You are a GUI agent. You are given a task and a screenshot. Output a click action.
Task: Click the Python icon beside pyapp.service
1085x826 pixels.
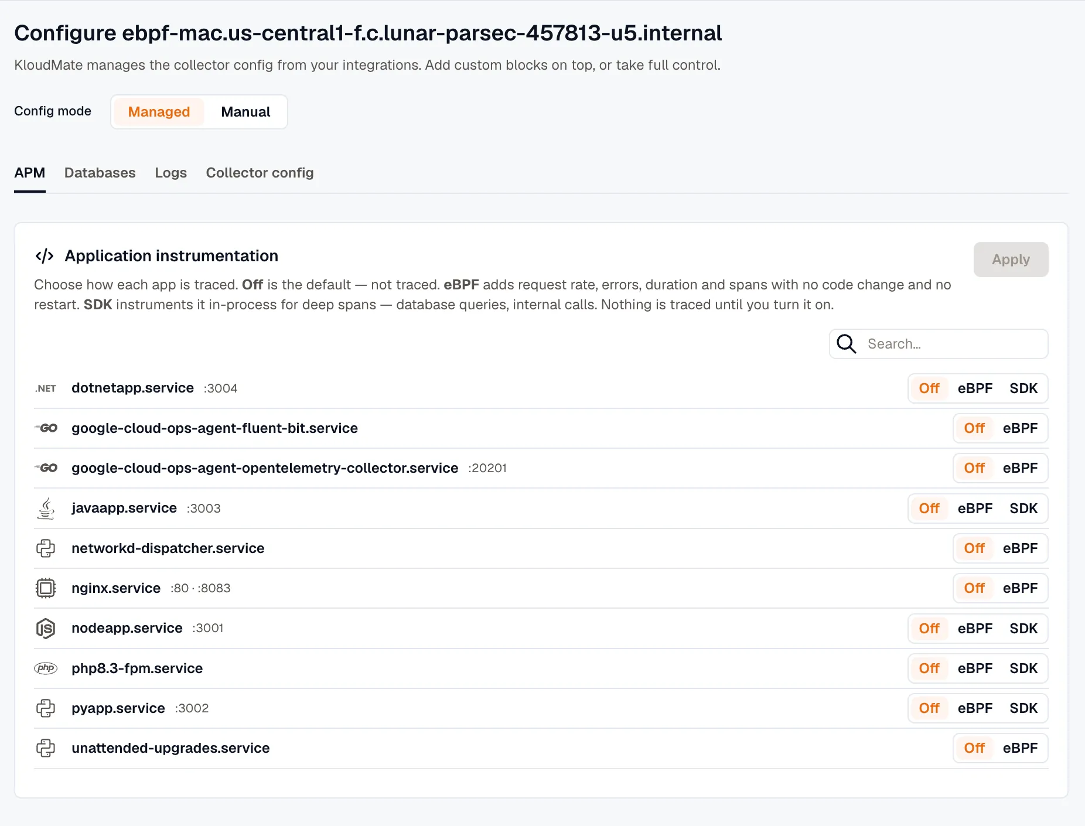[x=46, y=708]
